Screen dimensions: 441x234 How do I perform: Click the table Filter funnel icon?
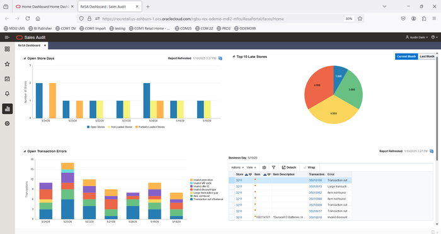pos(273,167)
